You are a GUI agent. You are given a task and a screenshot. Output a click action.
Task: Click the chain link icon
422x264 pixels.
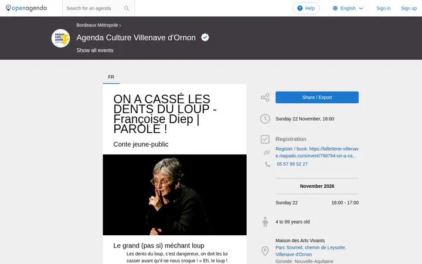267,153
